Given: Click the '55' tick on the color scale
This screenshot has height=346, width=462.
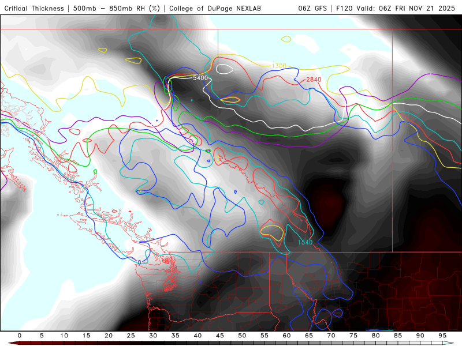Looking at the screenshot, I should pyautogui.click(x=264, y=336).
